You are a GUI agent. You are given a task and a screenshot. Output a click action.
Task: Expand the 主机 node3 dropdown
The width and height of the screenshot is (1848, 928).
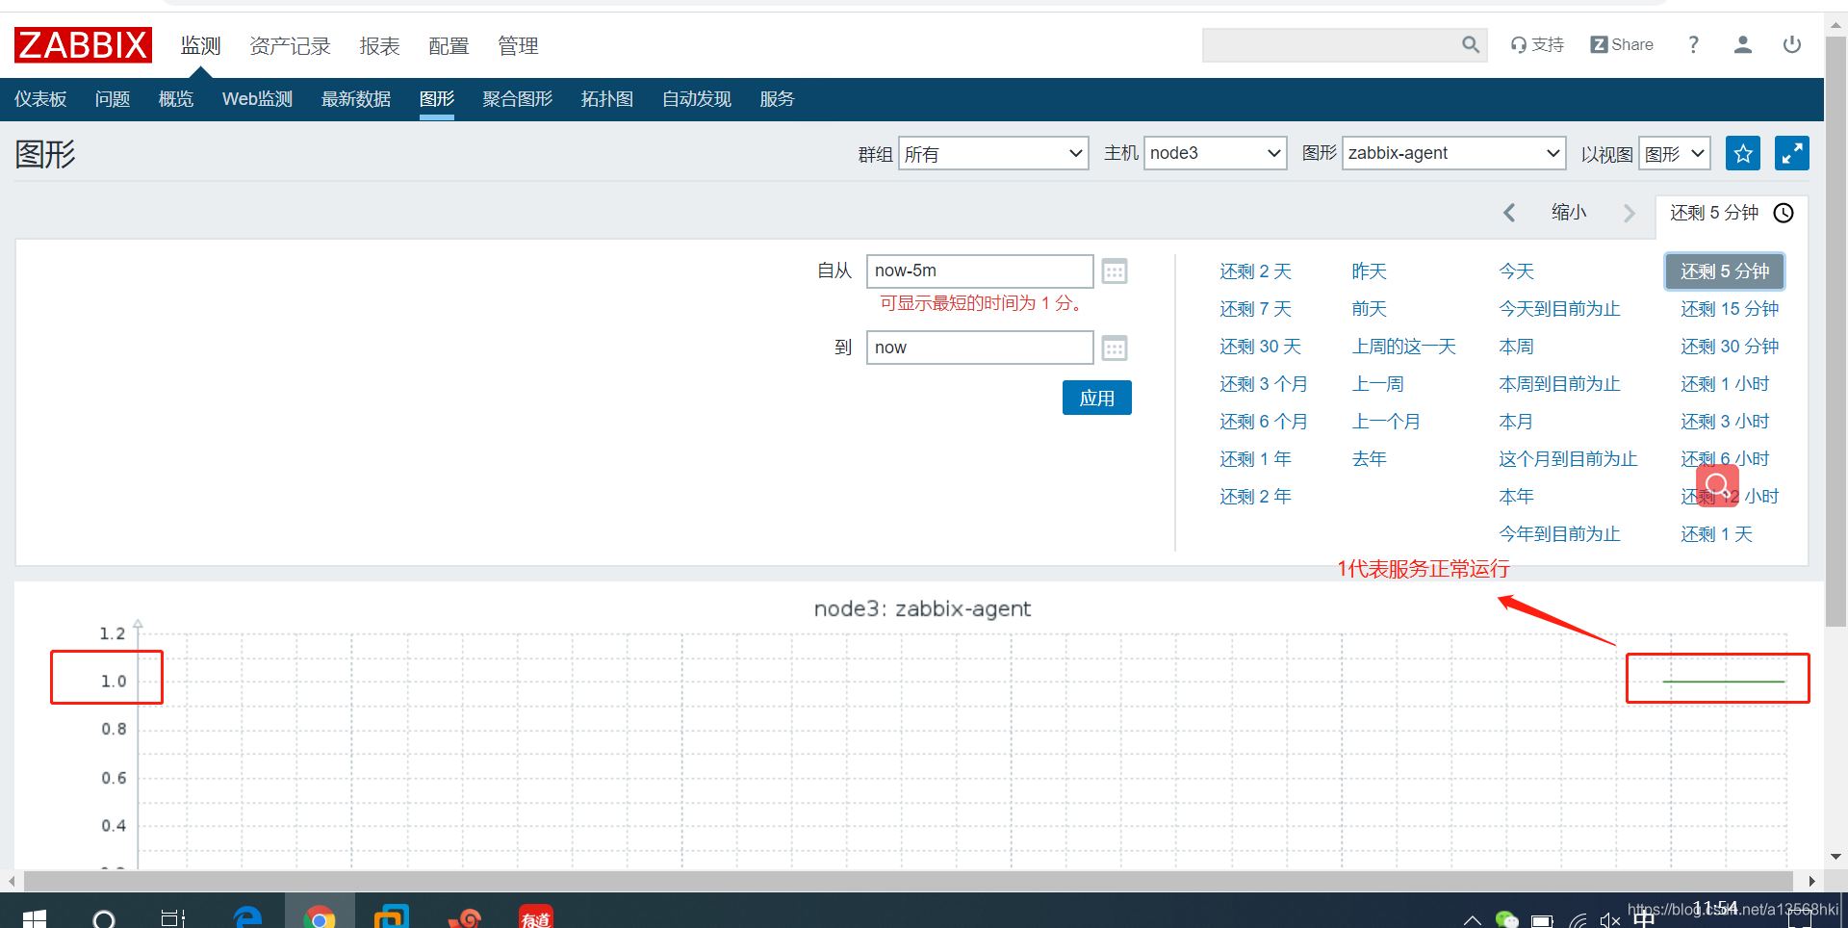click(x=1215, y=153)
